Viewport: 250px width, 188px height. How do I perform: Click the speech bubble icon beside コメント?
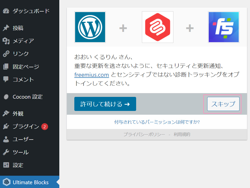click(x=6, y=80)
